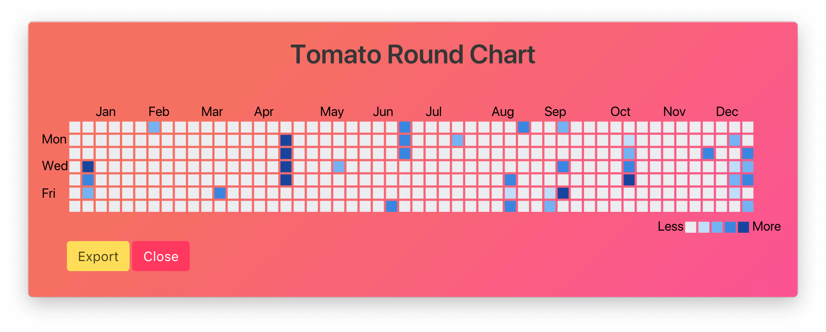826x332 pixels.
Task: Select the Mon row label
Action: (54, 139)
